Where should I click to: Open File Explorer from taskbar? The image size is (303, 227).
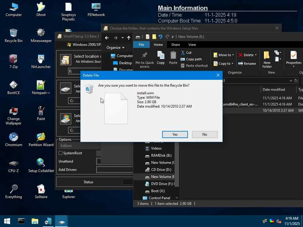35,221
